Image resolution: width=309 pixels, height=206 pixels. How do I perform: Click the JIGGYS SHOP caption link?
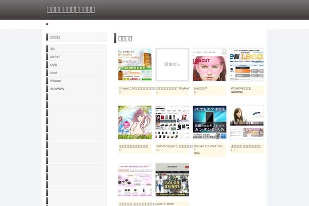tap(165, 204)
